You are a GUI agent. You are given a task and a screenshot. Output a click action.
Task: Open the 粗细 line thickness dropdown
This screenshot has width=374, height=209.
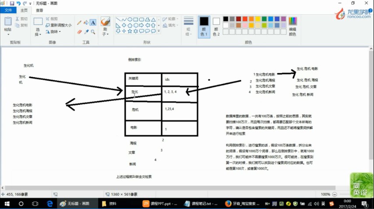pyautogui.click(x=188, y=26)
